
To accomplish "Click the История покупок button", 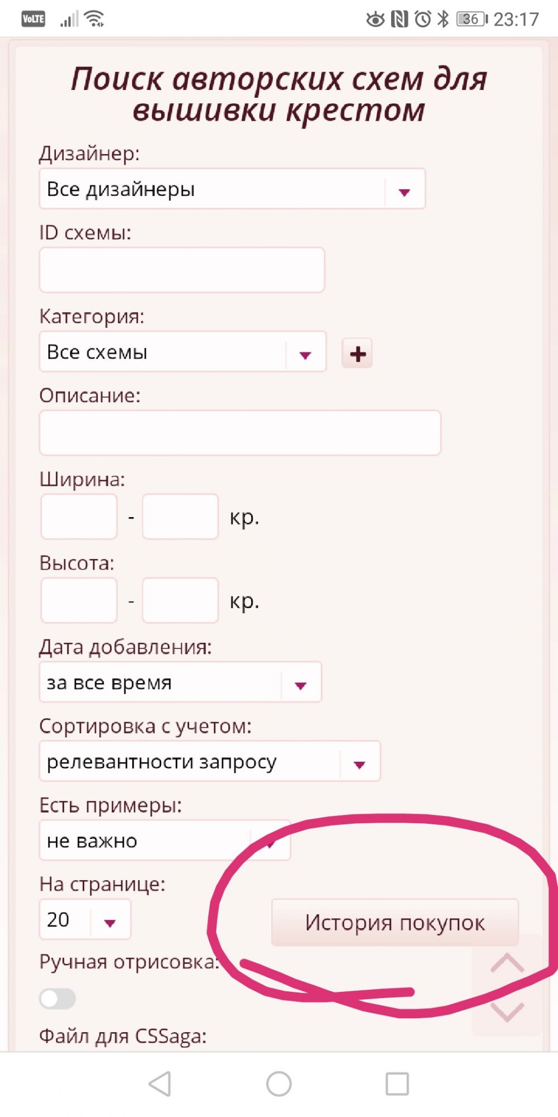I will tap(395, 923).
